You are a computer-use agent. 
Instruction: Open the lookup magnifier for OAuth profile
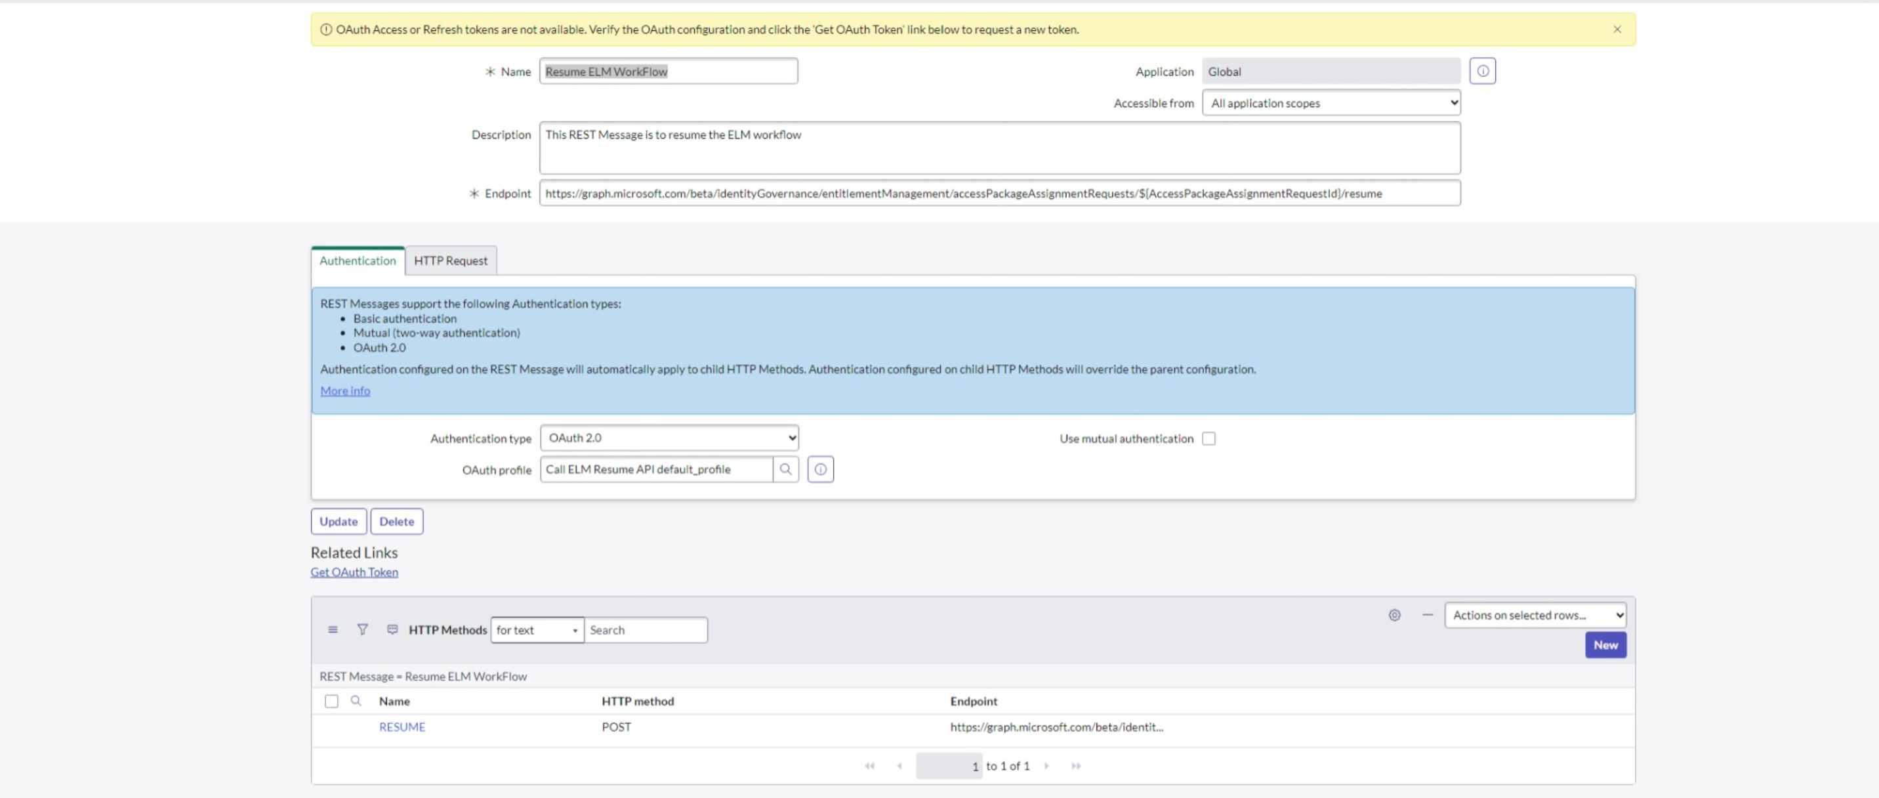click(787, 469)
